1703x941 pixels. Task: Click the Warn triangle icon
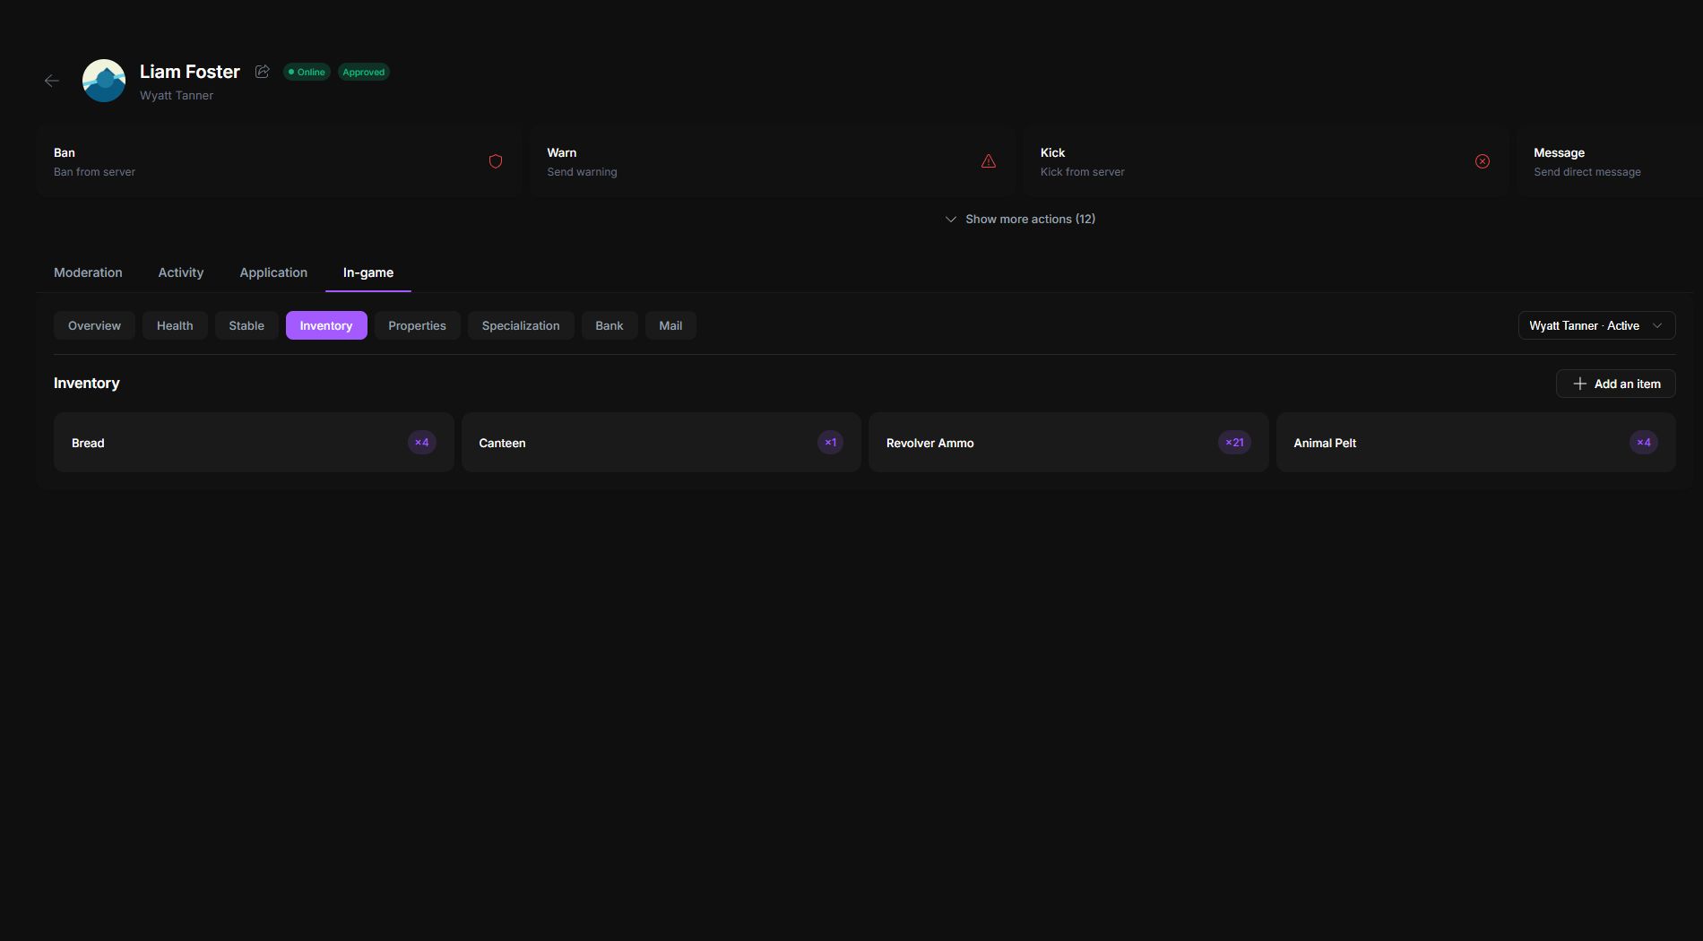pyautogui.click(x=989, y=161)
